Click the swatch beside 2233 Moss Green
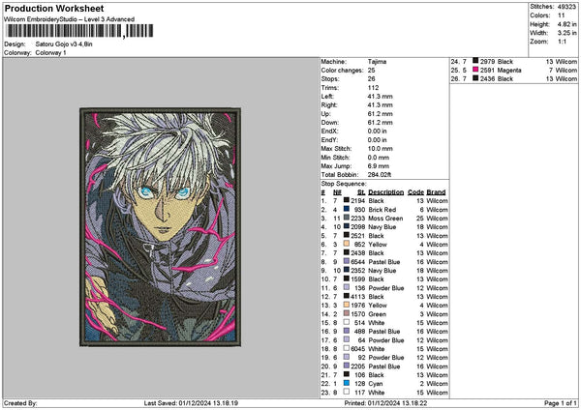The height and width of the screenshot is (410, 581). (346, 218)
